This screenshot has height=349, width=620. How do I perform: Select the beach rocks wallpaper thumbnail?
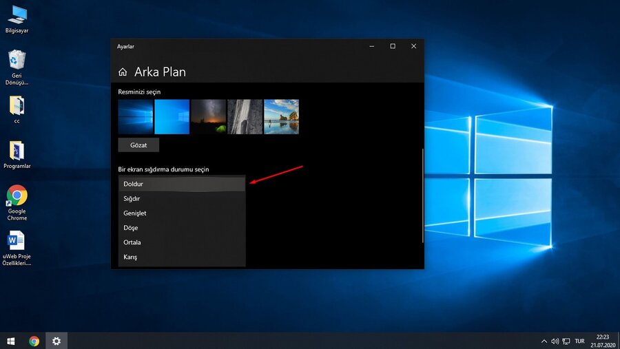coord(281,116)
